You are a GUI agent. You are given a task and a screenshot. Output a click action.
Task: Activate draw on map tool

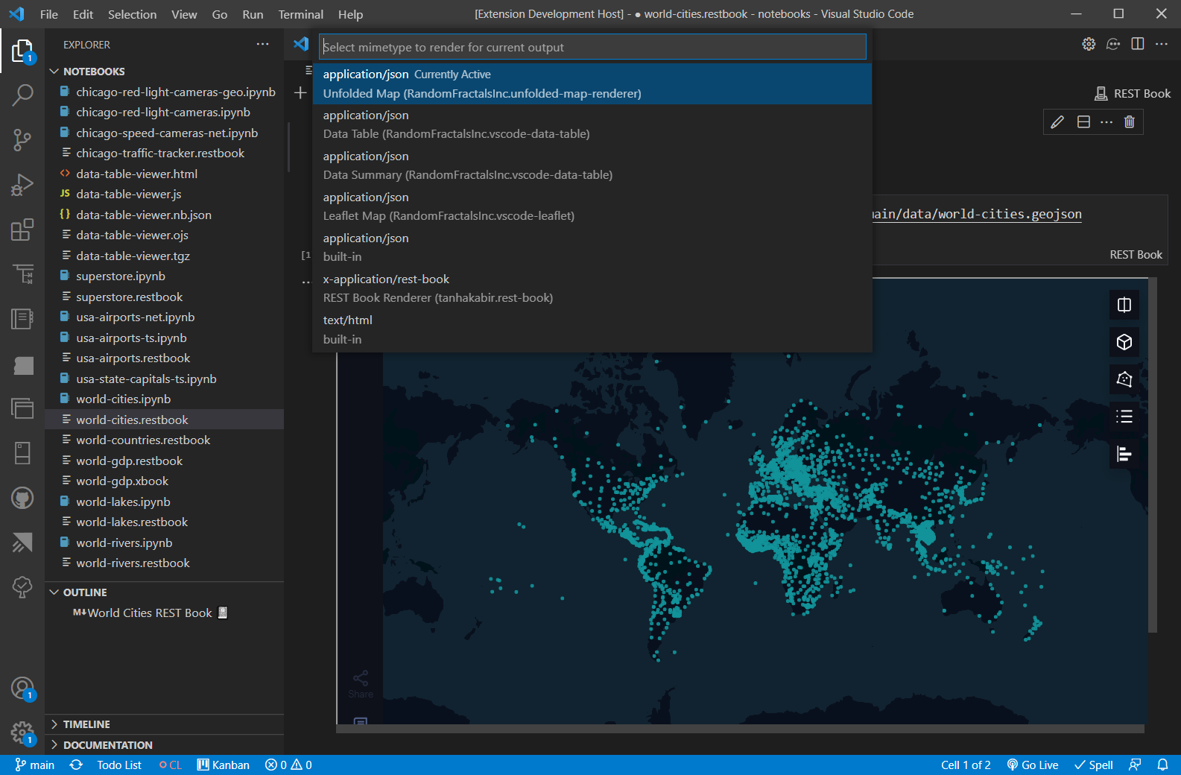click(x=1124, y=379)
